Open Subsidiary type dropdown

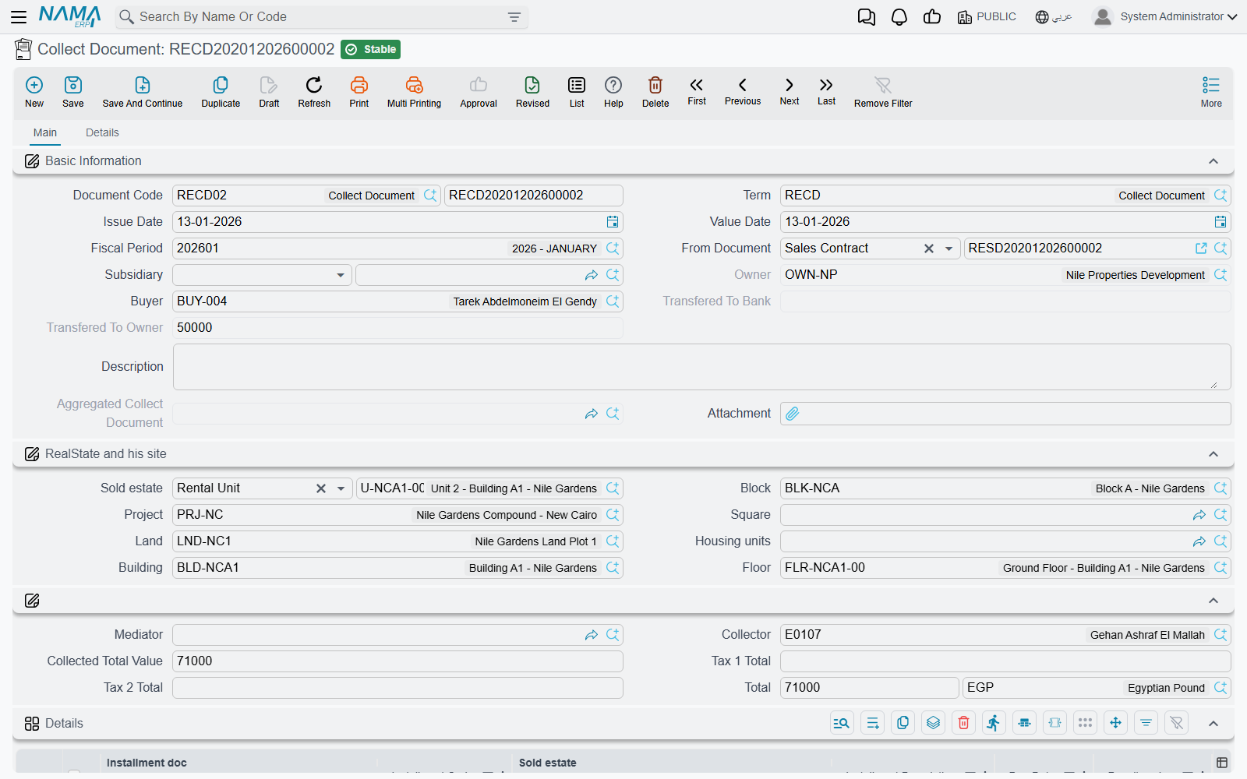point(341,275)
